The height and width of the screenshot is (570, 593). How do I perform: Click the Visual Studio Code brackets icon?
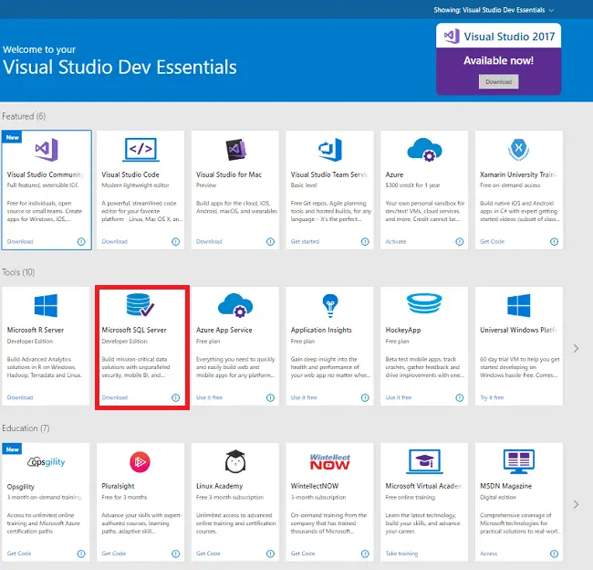(140, 150)
